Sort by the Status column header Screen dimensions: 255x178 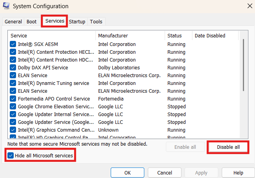click(x=179, y=35)
